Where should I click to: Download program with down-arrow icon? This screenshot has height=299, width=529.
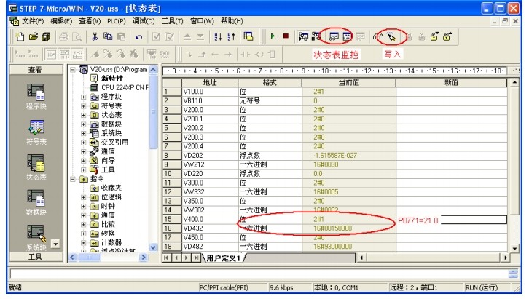coord(200,36)
